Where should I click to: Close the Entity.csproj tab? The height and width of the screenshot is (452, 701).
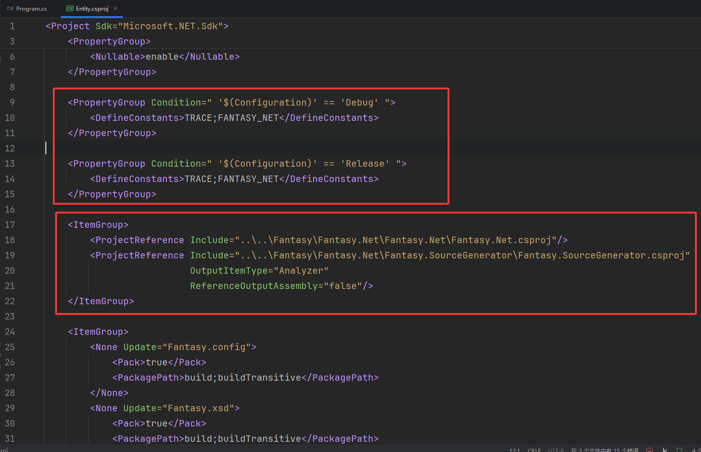click(x=115, y=8)
